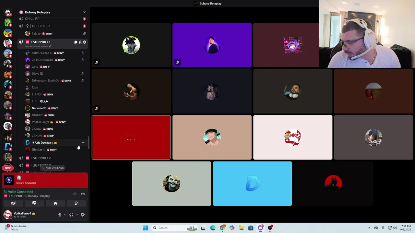Select user 'ZAWA9' in voice list
The height and width of the screenshot is (233, 415).
[56, 129]
